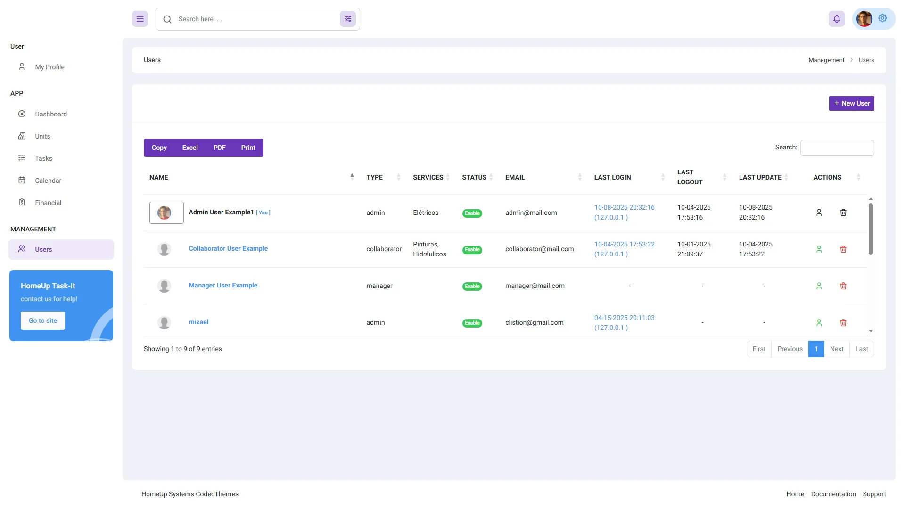Export the users table to Excel
The image size is (905, 509).
(x=190, y=148)
